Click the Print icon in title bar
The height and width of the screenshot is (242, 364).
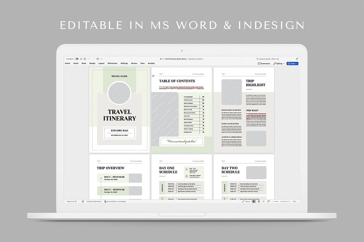[x=98, y=59]
